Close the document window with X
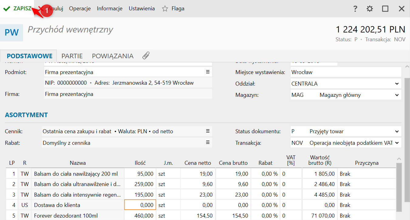This screenshot has width=410, height=220. [x=401, y=9]
